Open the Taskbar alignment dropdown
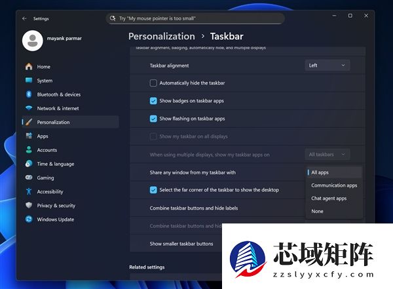The image size is (393, 289). click(x=327, y=66)
